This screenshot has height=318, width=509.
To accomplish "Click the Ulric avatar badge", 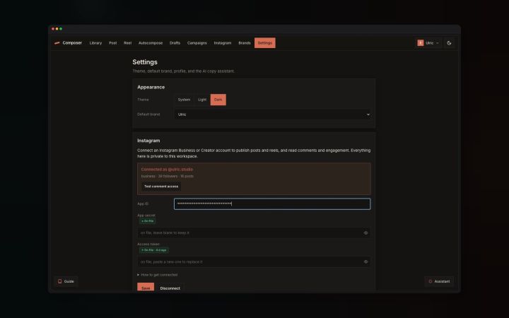I will (421, 43).
